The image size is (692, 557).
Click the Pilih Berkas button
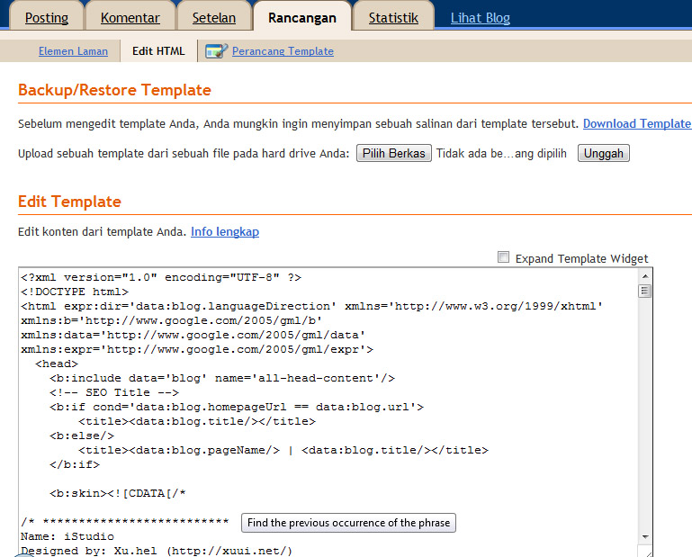(393, 153)
